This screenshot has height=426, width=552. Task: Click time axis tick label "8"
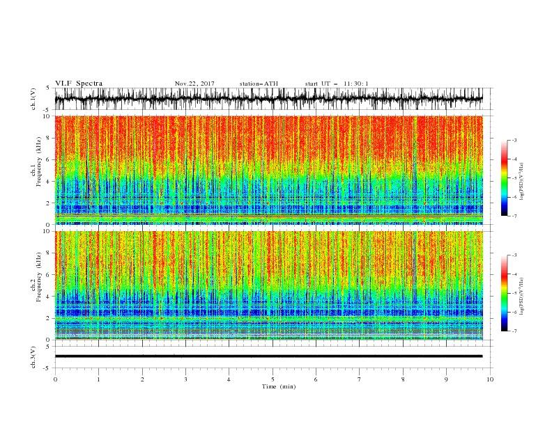point(403,379)
